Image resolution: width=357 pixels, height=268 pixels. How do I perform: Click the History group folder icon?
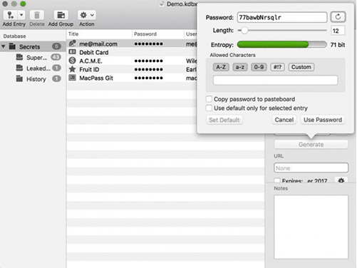[x=19, y=78]
